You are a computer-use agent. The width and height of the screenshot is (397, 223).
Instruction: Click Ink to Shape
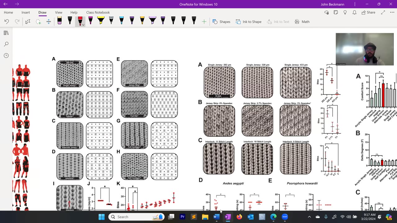coord(248,22)
